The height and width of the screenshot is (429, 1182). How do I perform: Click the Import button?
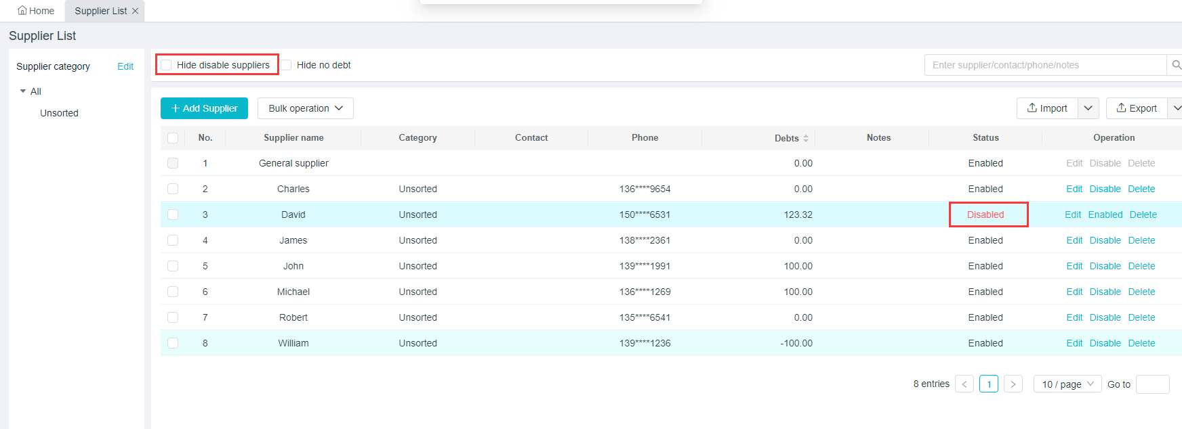point(1047,108)
